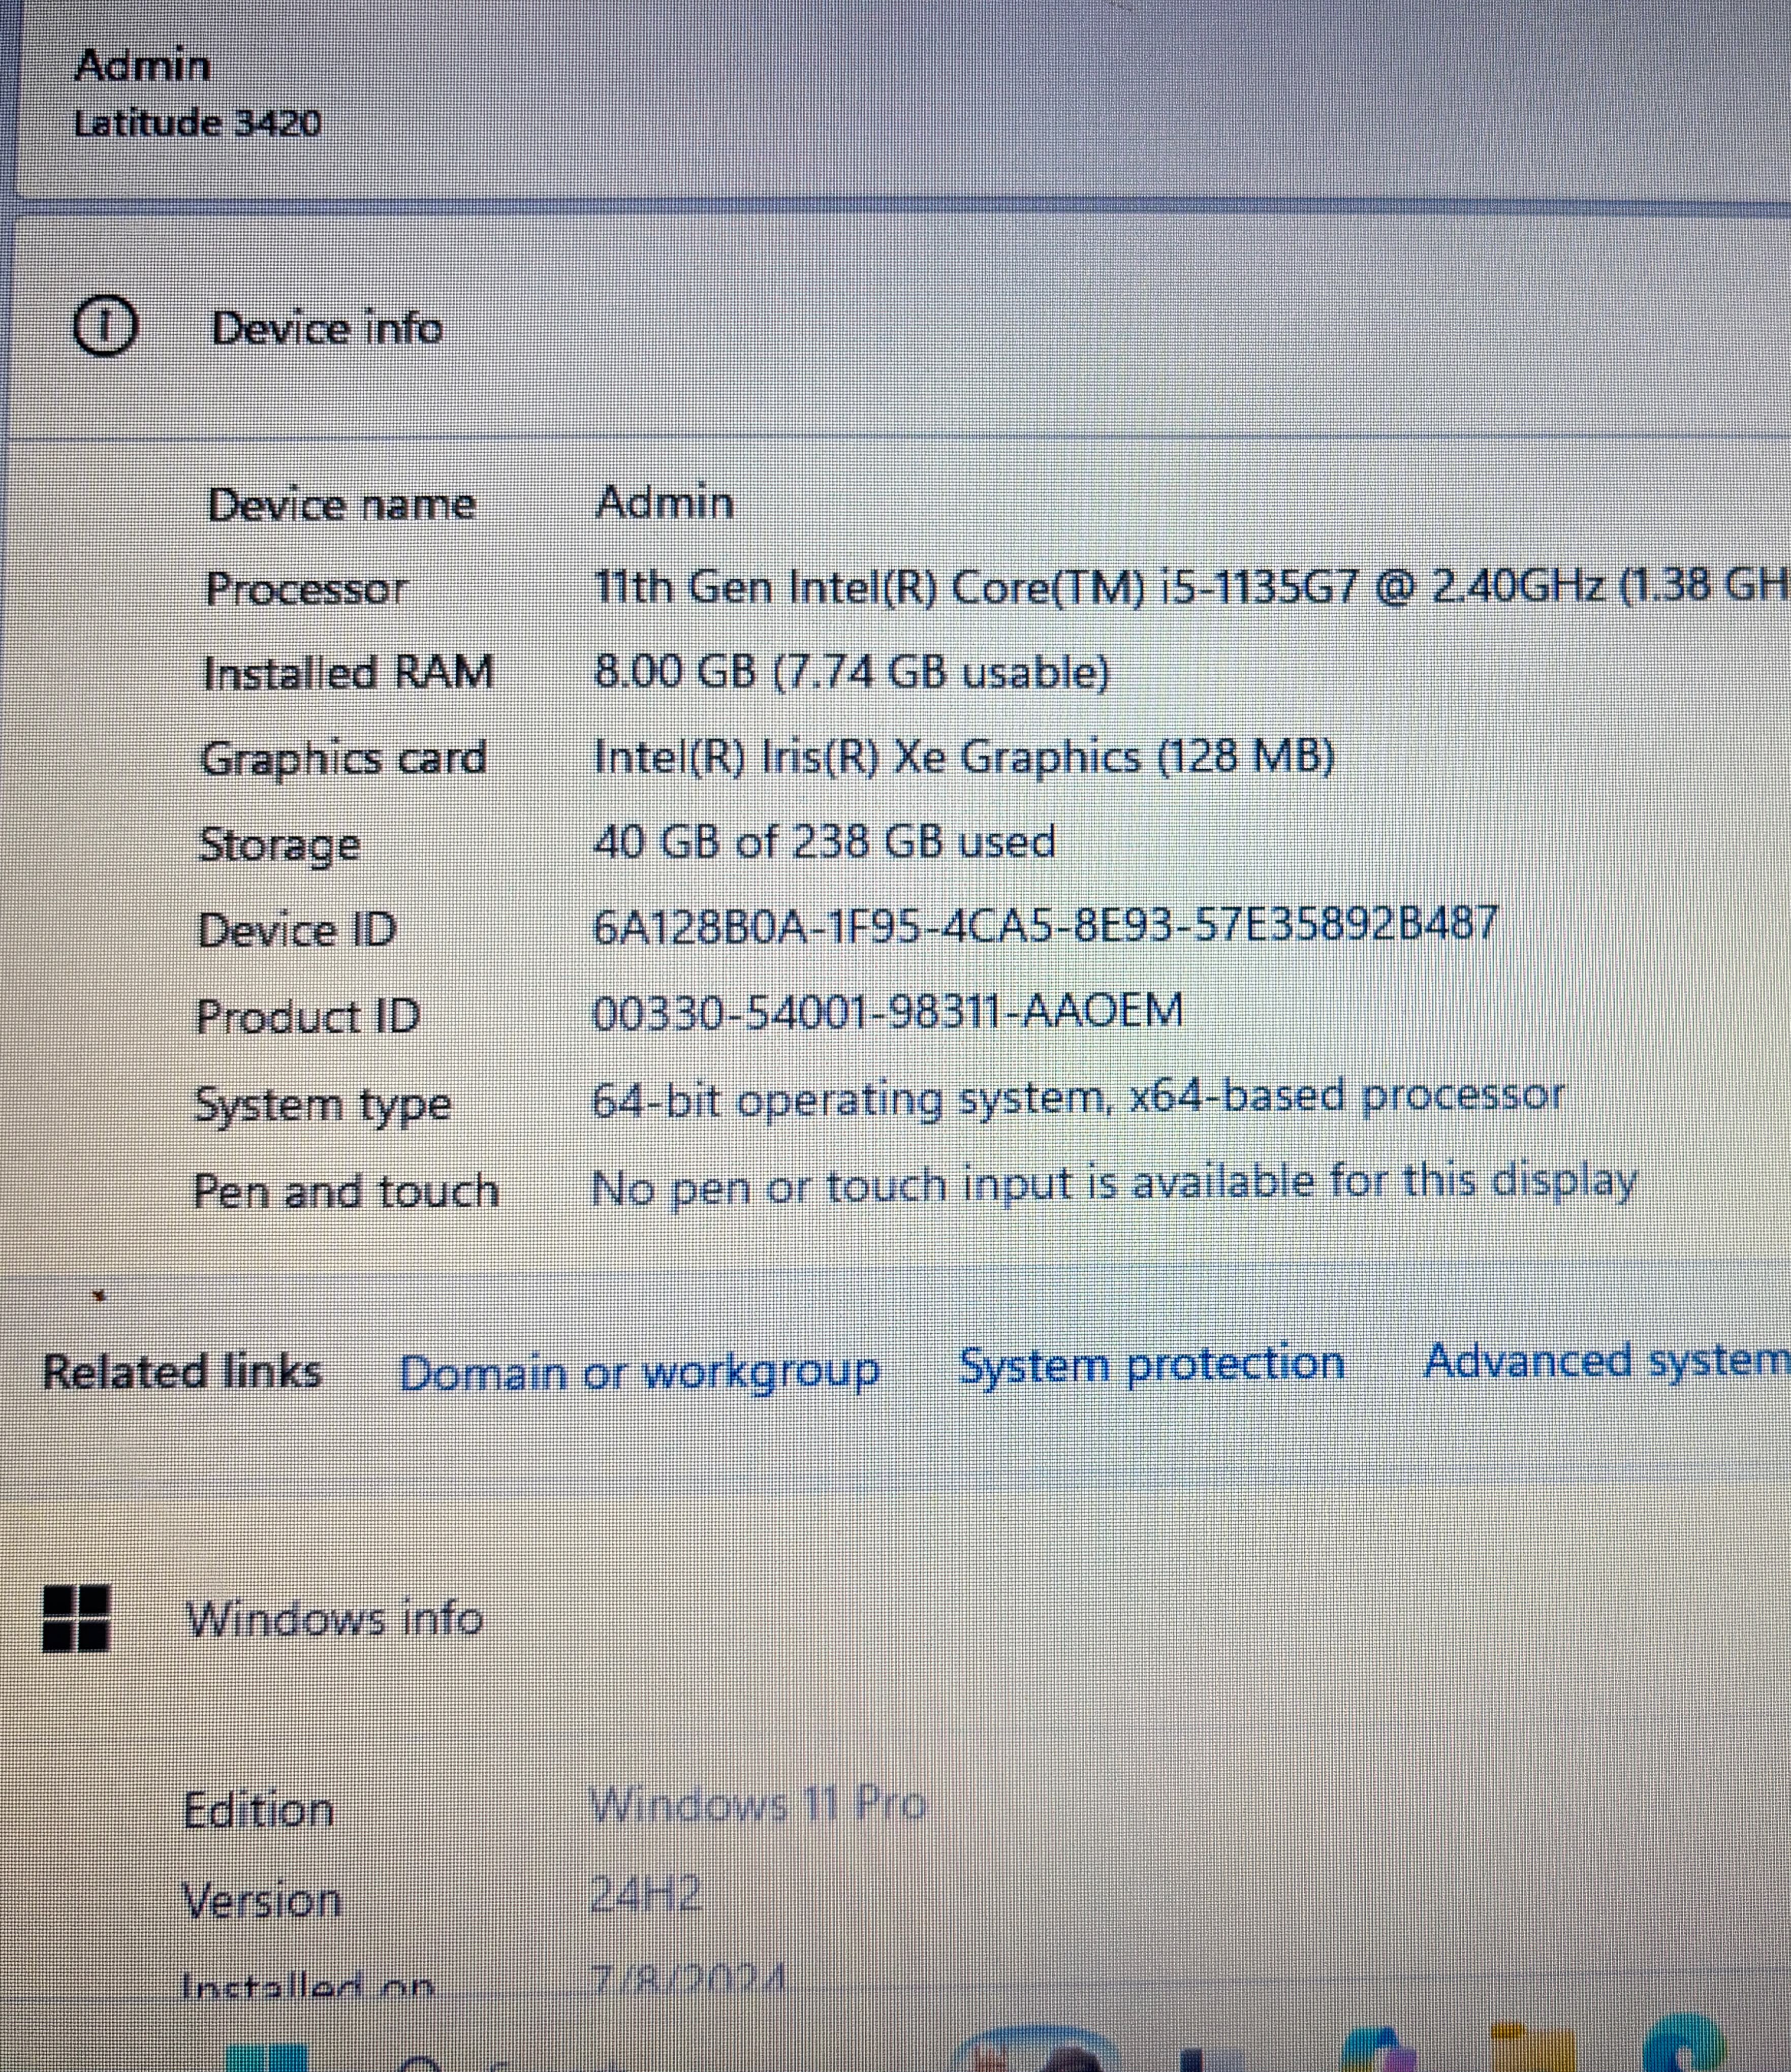Collapse the Windows info section header
The width and height of the screenshot is (1791, 2072).
pyautogui.click(x=900, y=1618)
